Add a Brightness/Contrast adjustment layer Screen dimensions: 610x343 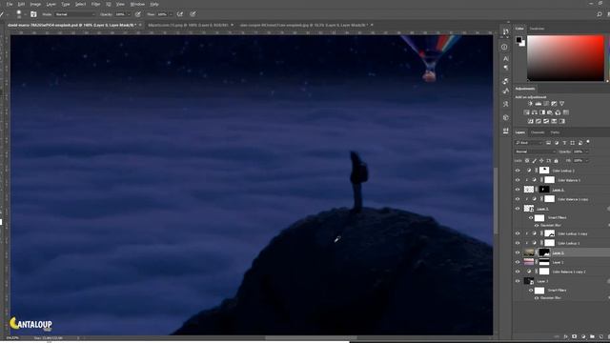pyautogui.click(x=530, y=104)
